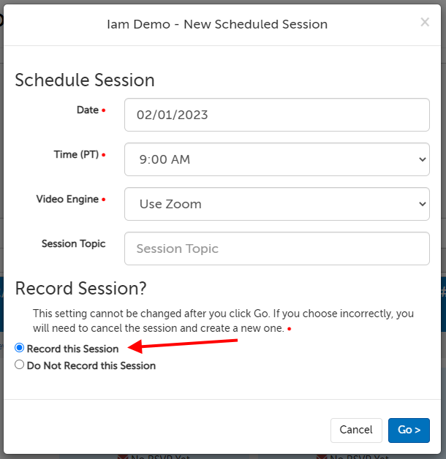Click the Session Topic field label

point(73,244)
